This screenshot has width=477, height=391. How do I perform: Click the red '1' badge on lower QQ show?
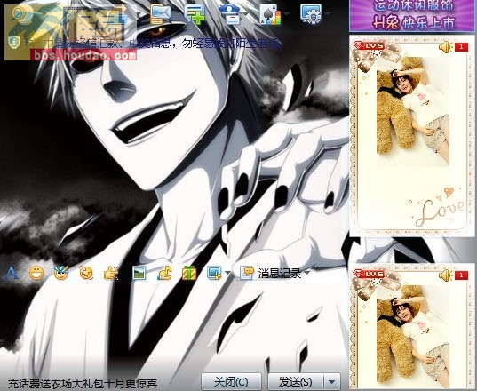tap(461, 275)
